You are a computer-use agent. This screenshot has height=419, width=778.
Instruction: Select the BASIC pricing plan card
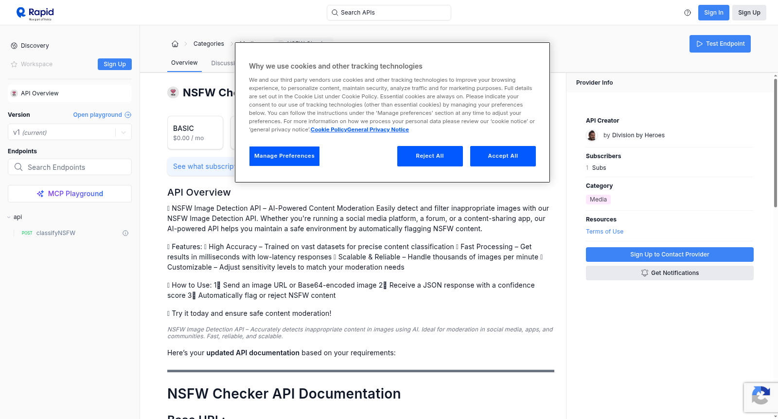point(195,132)
